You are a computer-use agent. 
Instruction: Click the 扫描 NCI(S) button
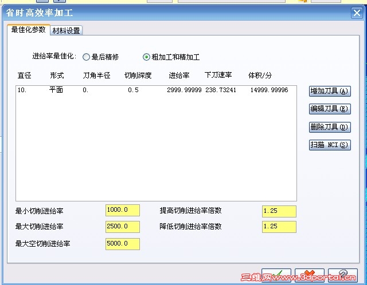330,145
